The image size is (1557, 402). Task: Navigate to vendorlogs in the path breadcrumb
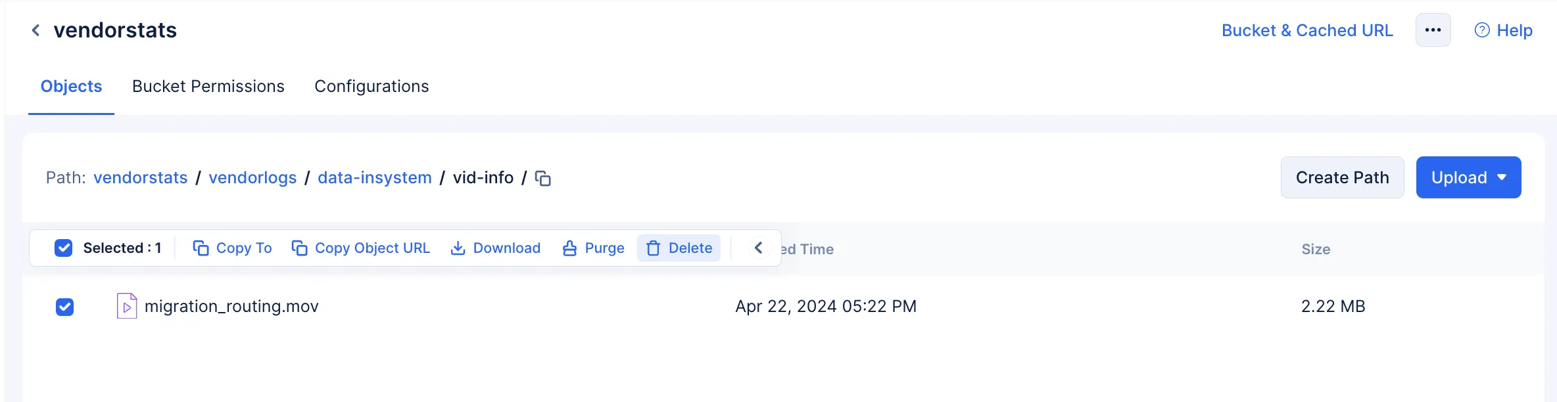pos(252,178)
